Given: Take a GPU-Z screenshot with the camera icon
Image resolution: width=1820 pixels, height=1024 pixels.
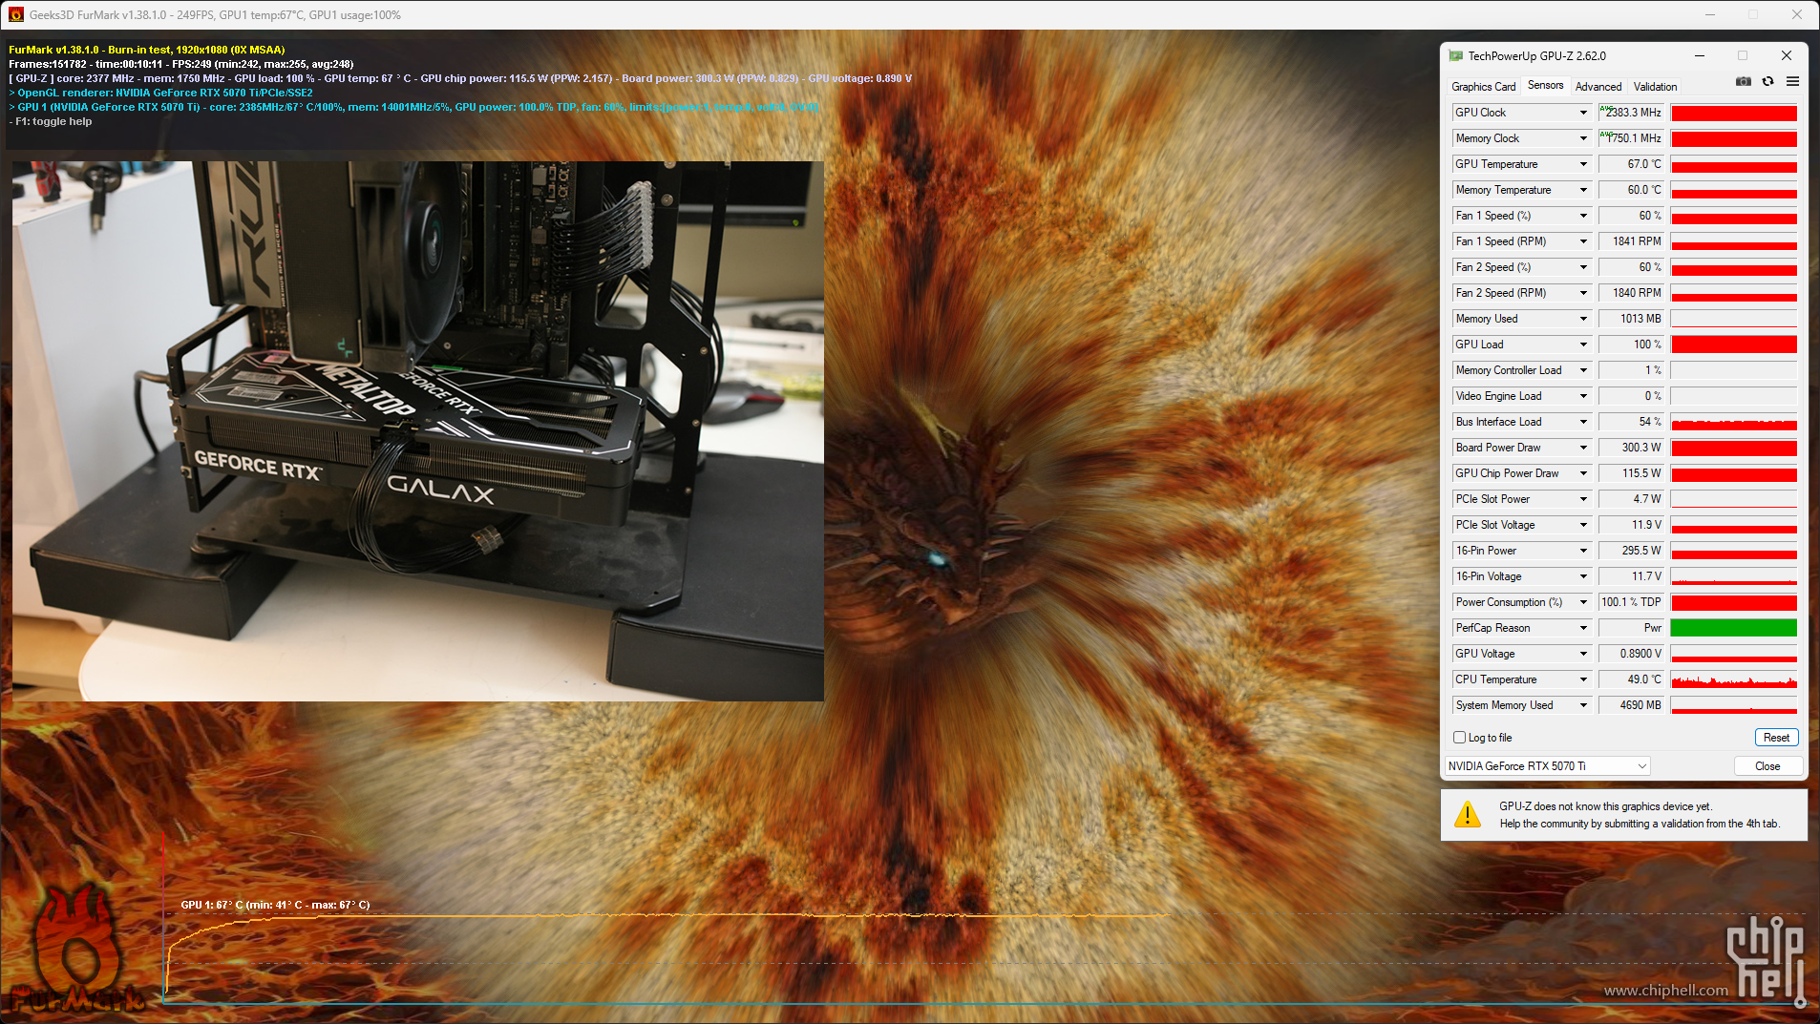Looking at the screenshot, I should pyautogui.click(x=1744, y=82).
